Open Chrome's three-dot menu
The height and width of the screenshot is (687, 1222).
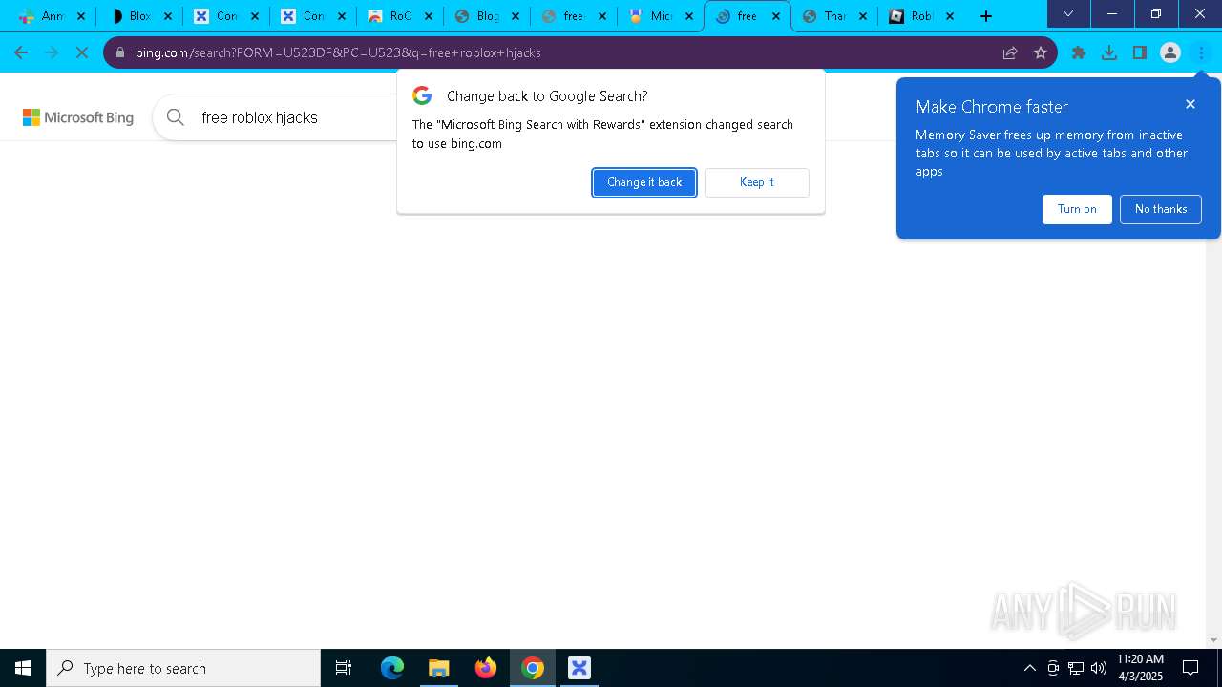(1201, 52)
